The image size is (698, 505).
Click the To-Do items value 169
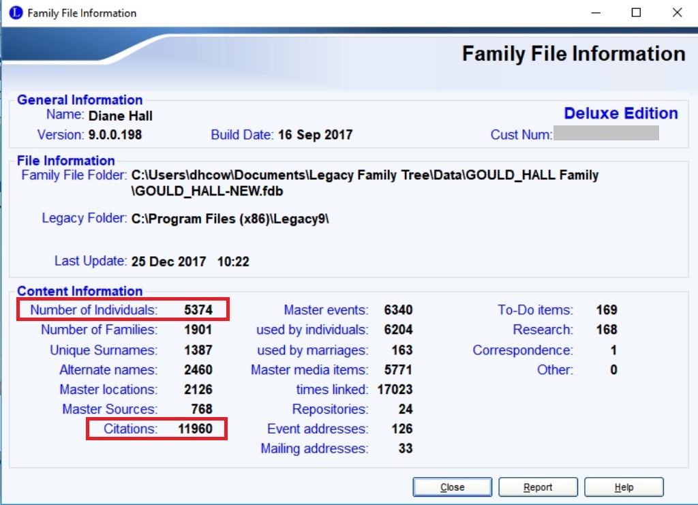point(607,309)
